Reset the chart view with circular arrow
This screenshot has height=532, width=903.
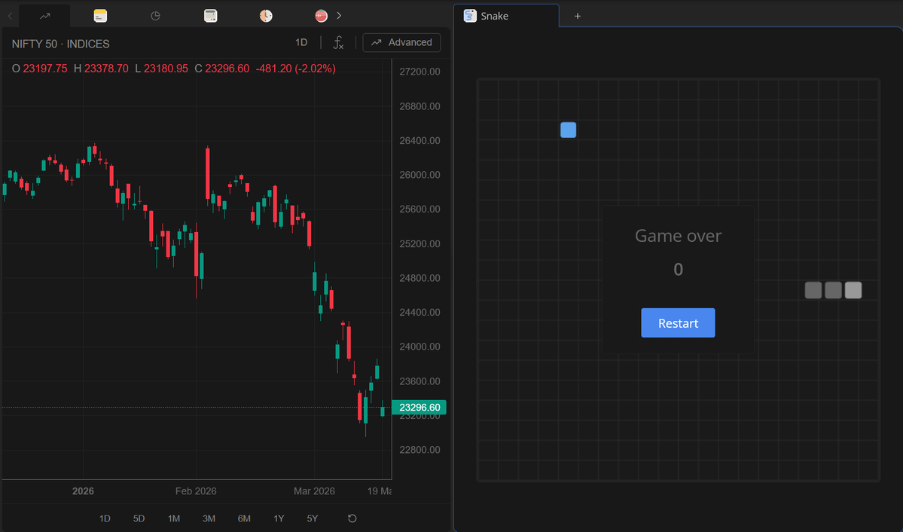[x=352, y=518]
